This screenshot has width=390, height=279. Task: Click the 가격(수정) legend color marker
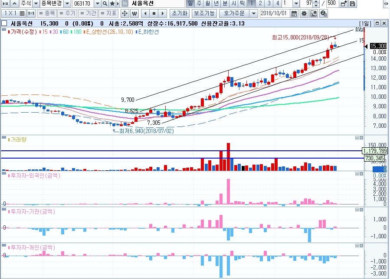tap(9, 32)
